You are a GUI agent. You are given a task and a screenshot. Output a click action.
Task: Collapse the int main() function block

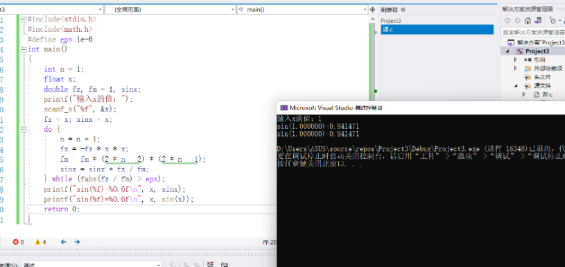pos(24,49)
